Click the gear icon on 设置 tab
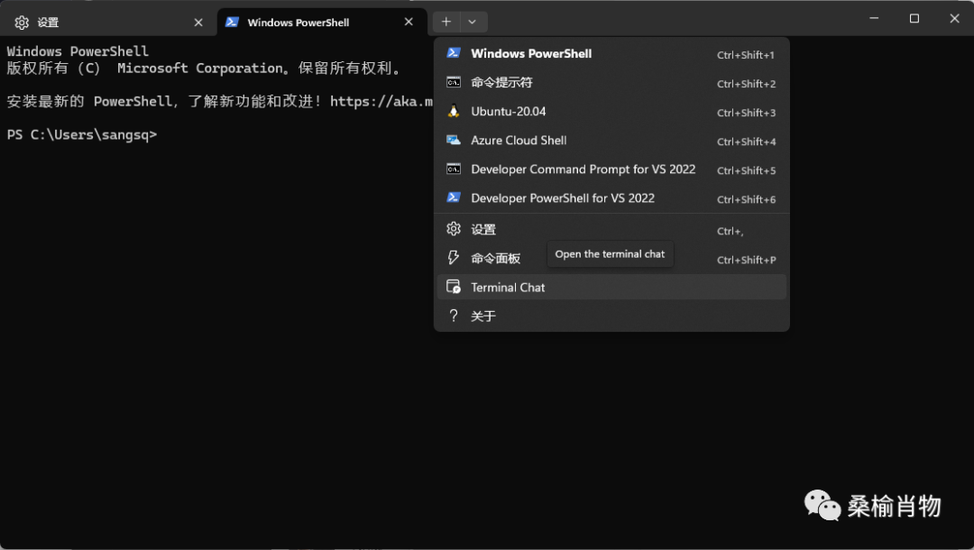974x550 pixels. click(22, 23)
